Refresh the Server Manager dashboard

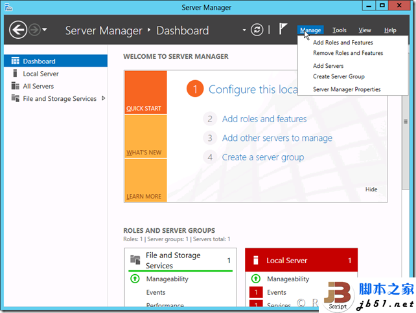point(257,30)
